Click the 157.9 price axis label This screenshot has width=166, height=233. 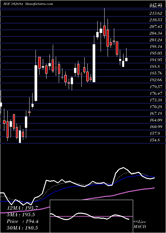click(155, 133)
